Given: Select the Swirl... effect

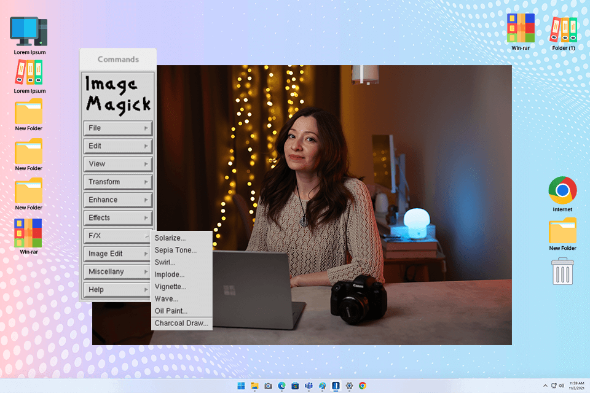Looking at the screenshot, I should pyautogui.click(x=182, y=262).
